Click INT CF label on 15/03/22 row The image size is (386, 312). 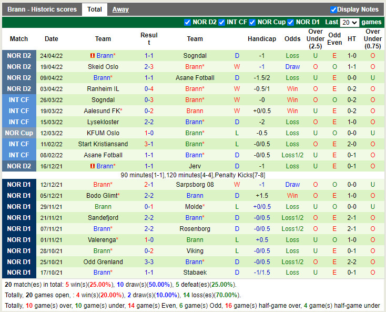tap(19, 122)
